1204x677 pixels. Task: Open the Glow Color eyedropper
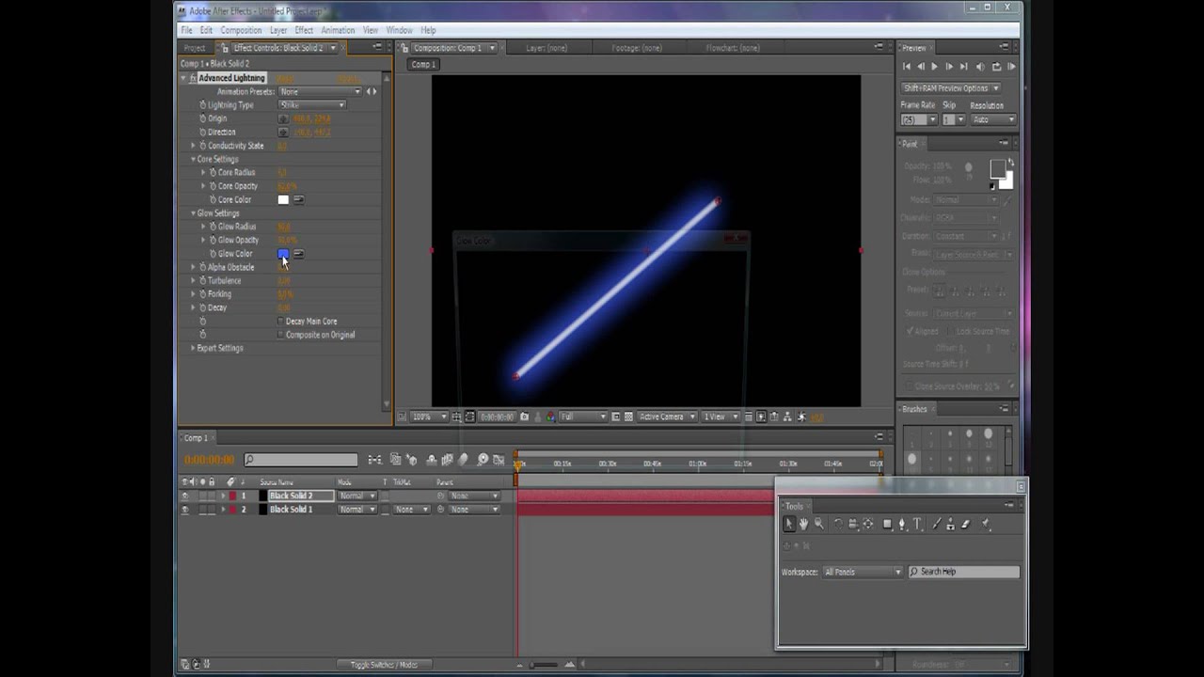[298, 254]
